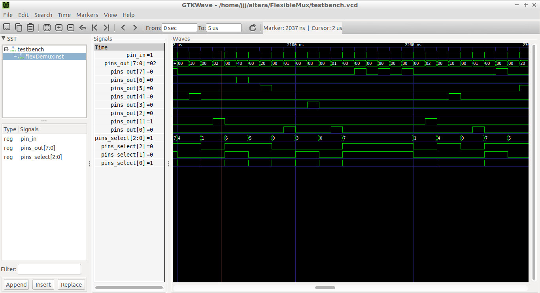Click the Replace button

tap(71, 285)
